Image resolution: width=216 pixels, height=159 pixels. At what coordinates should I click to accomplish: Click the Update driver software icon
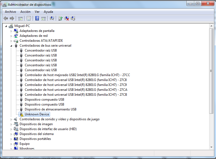point(60,18)
